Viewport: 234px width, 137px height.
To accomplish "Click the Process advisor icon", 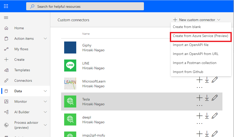I will click(x=6, y=125).
